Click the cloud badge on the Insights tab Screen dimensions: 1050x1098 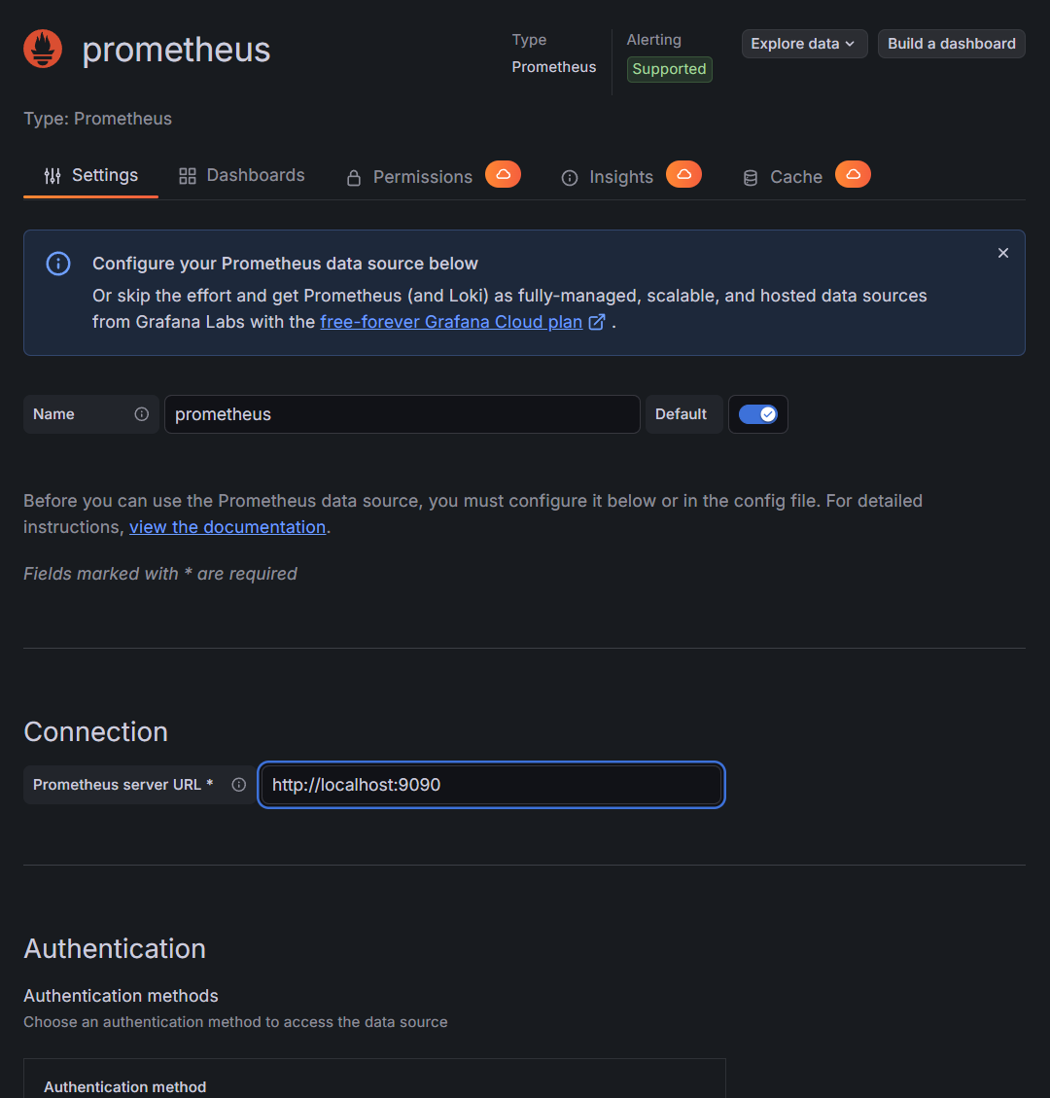[683, 174]
